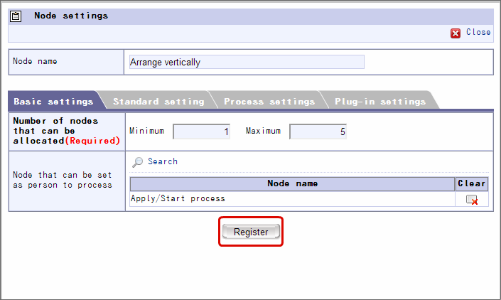Screen dimensions: 501x300
Task: Go to the Plug-in settings tab
Action: point(380,102)
